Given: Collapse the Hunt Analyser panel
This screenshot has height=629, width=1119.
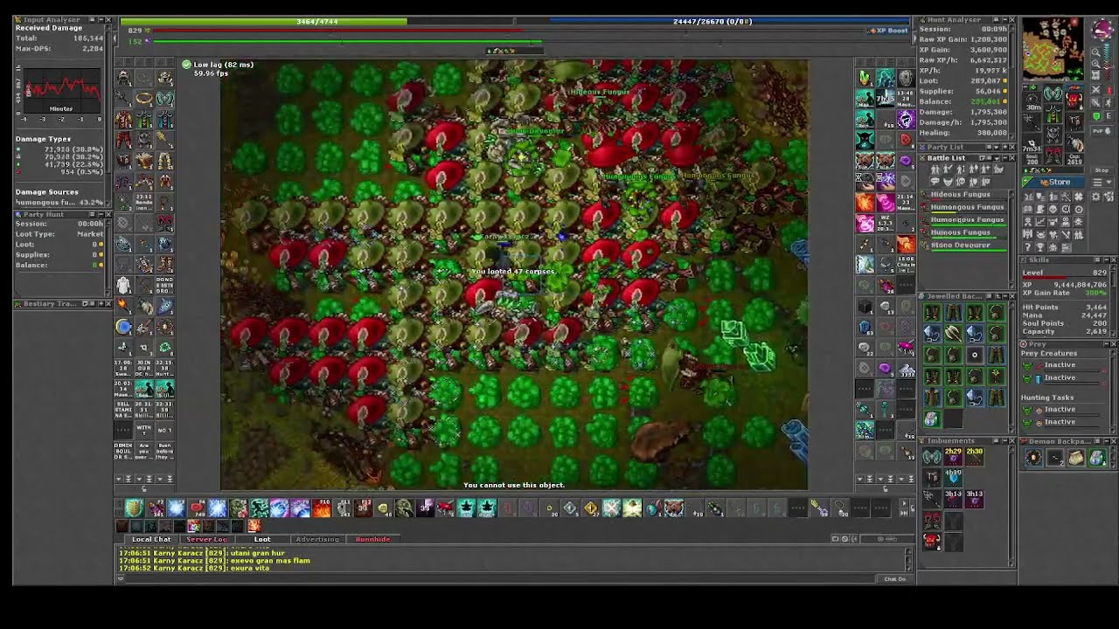Looking at the screenshot, I should coord(1004,20).
